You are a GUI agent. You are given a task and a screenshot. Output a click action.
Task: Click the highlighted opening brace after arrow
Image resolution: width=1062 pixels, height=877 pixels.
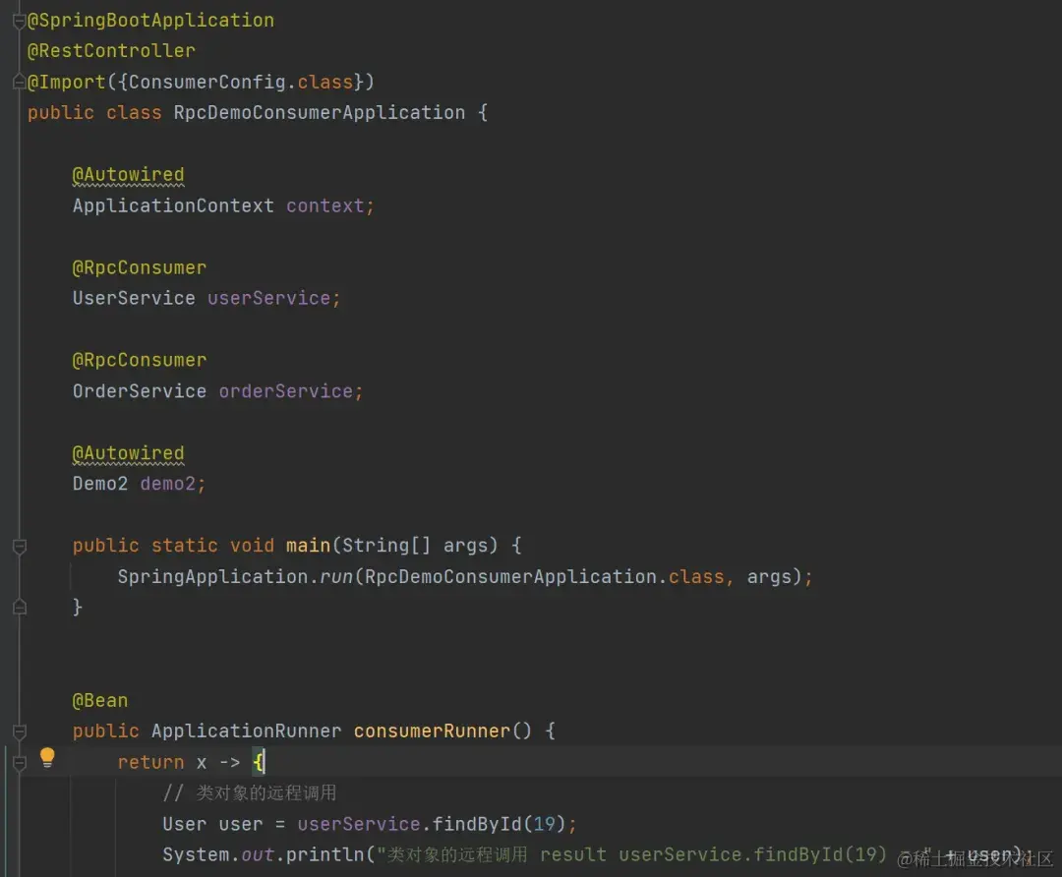point(258,763)
